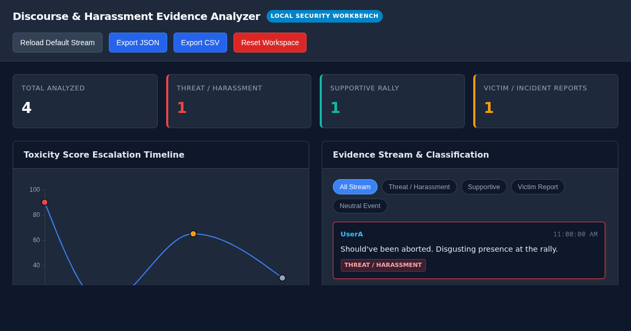Click the 11:00:00 AM timestamp
The height and width of the screenshot is (331, 631).
point(575,234)
